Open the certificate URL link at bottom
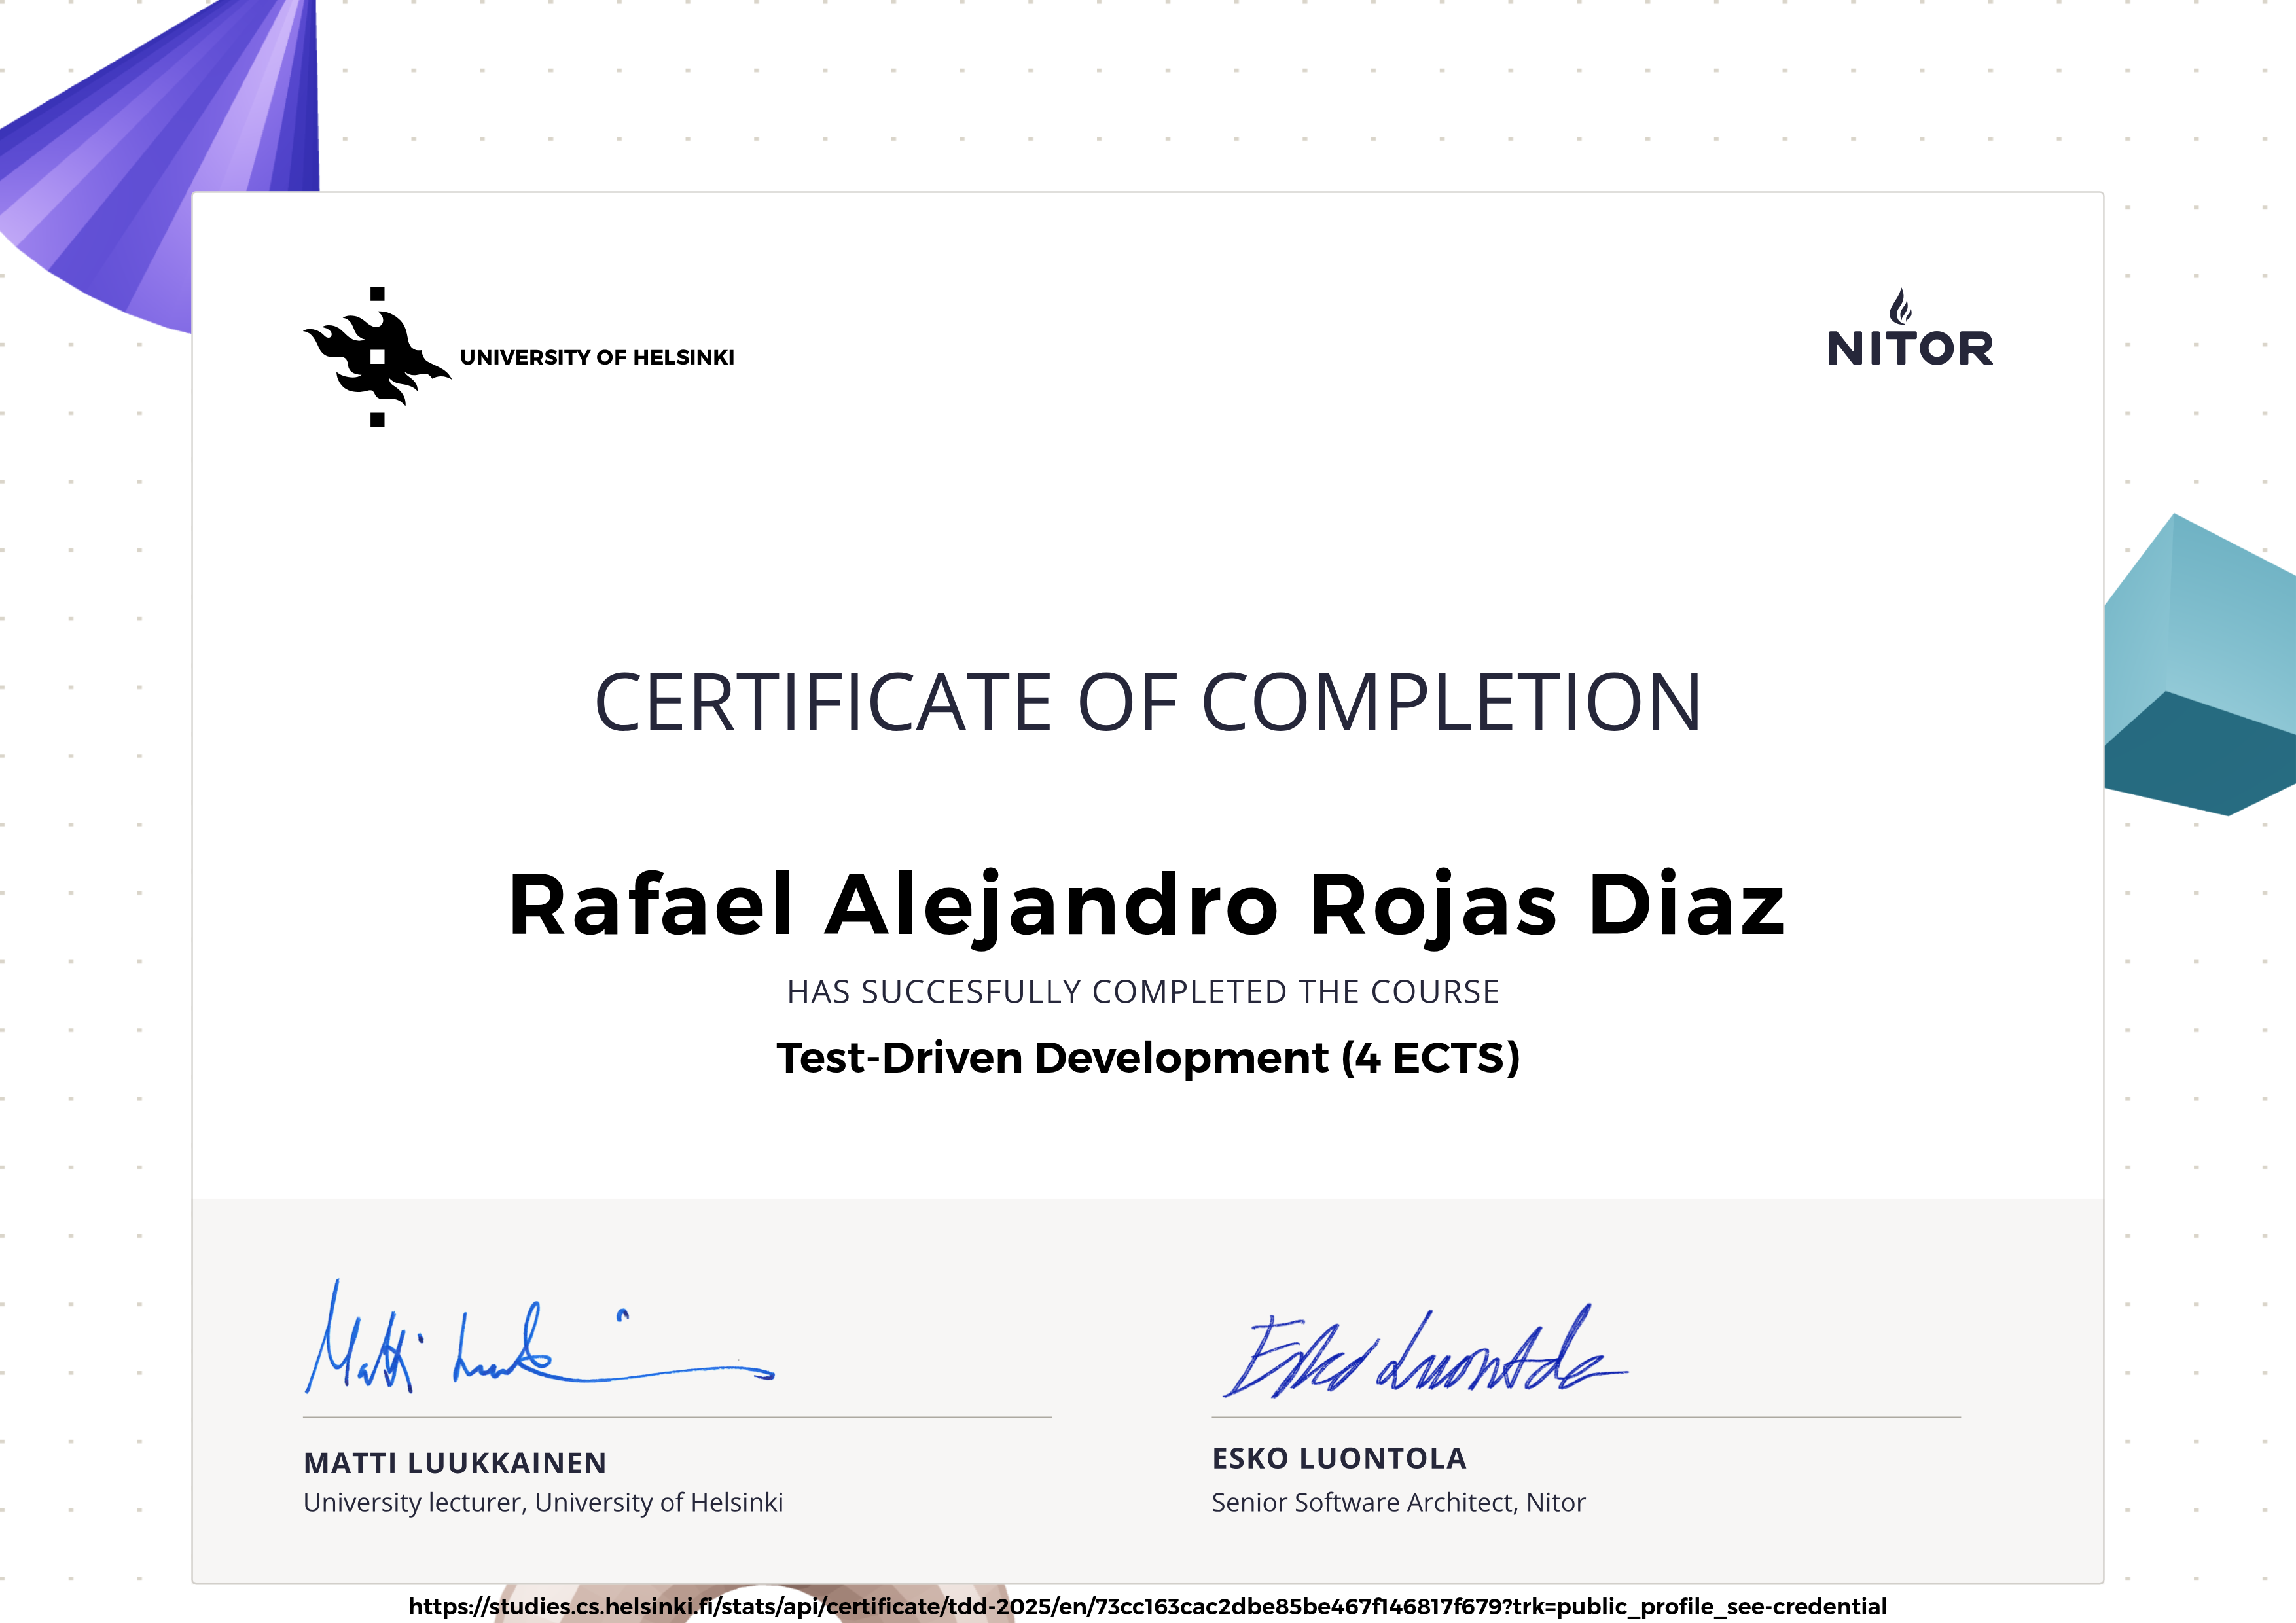The height and width of the screenshot is (1623, 2296). 1147,1607
